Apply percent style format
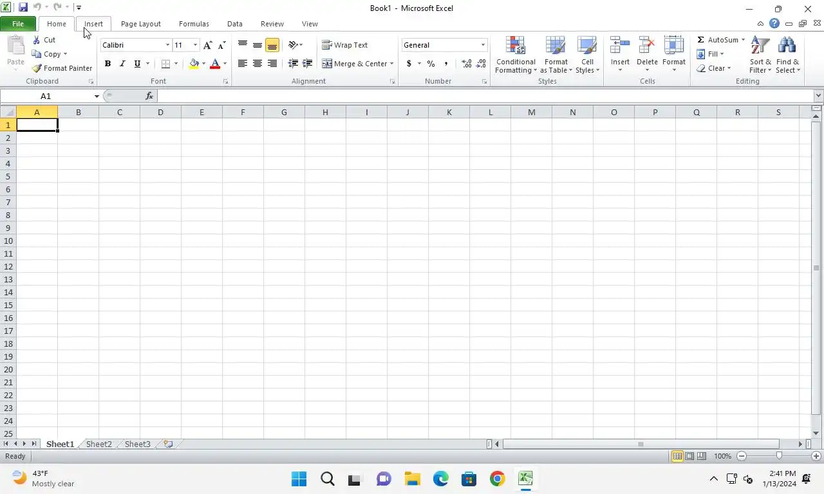The width and height of the screenshot is (824, 494). coord(431,64)
